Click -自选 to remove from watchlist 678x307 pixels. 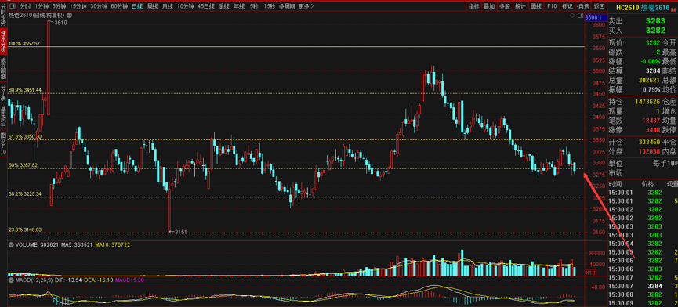583,6
